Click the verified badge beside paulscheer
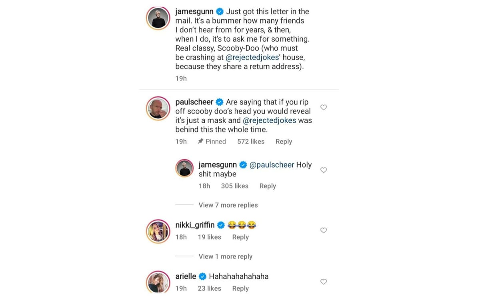Screen dimensions: 480x300 [219, 102]
